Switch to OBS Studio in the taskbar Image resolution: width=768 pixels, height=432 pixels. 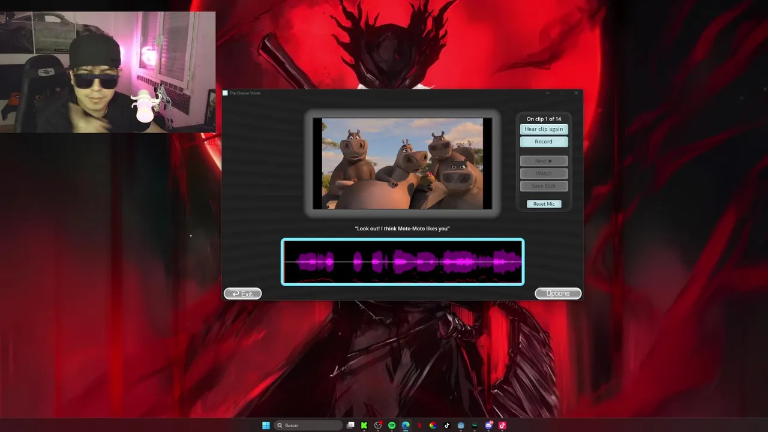pyautogui.click(x=378, y=425)
